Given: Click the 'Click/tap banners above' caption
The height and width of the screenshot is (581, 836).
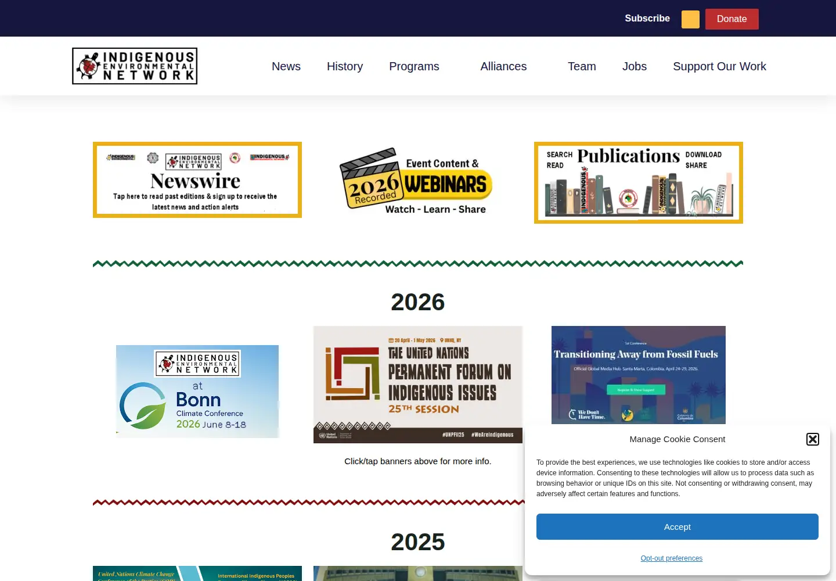Looking at the screenshot, I should pyautogui.click(x=418, y=461).
